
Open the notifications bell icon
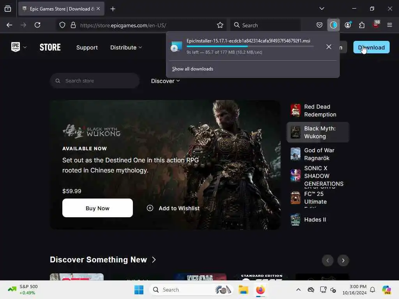pos(373,290)
